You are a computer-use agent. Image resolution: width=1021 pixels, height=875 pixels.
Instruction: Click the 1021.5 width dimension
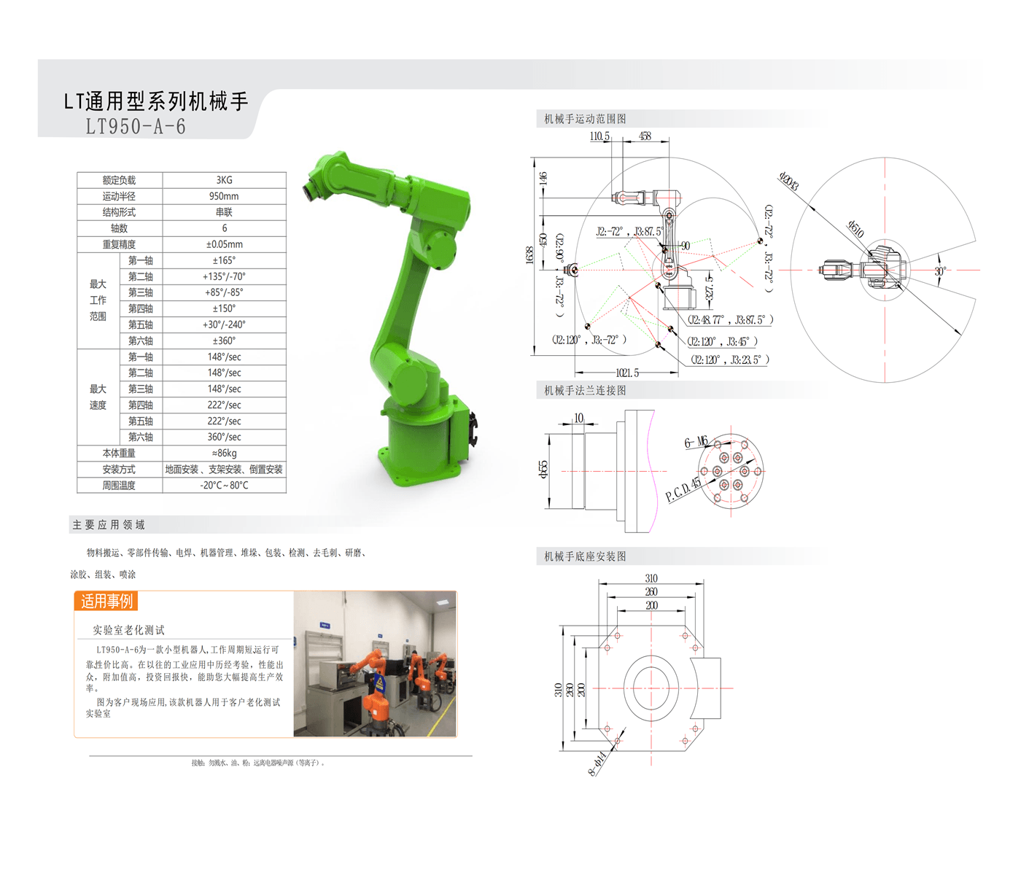coord(627,373)
